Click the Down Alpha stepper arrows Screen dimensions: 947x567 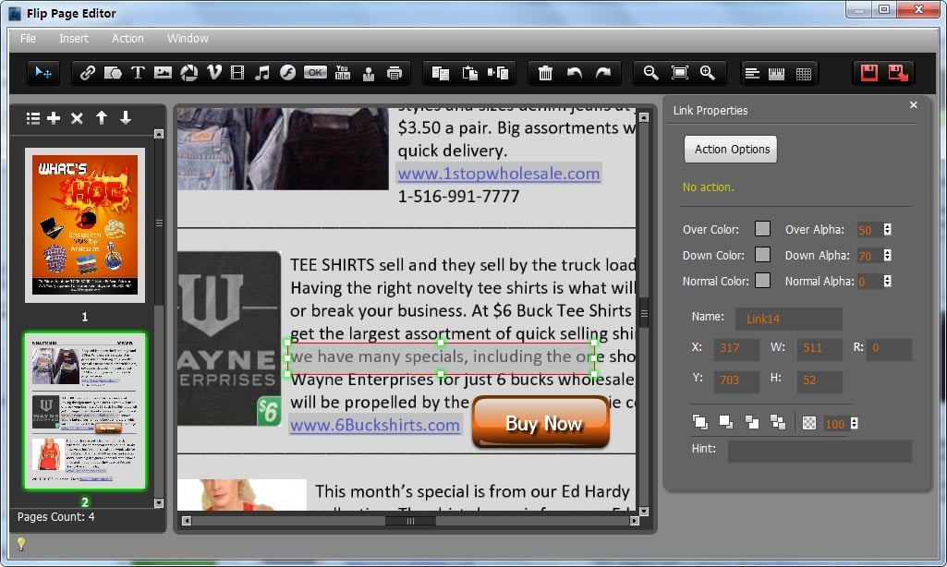887,256
